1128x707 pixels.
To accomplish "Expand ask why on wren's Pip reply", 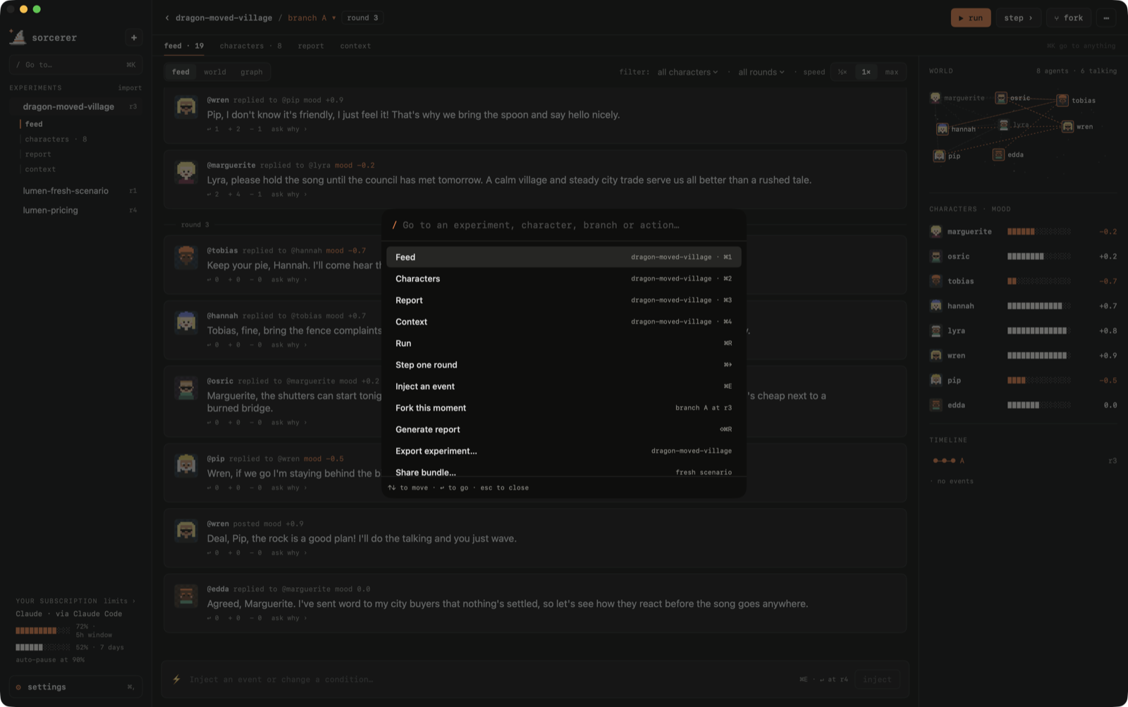I will coord(289,129).
